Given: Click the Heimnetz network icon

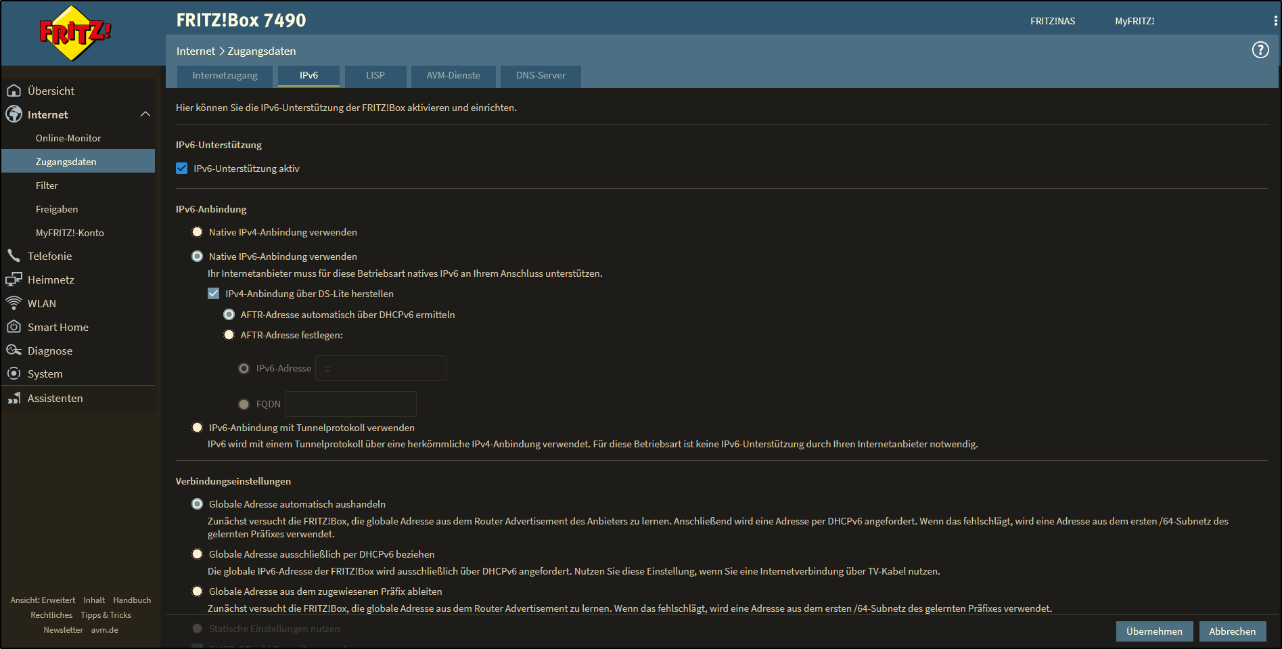Looking at the screenshot, I should 14,279.
